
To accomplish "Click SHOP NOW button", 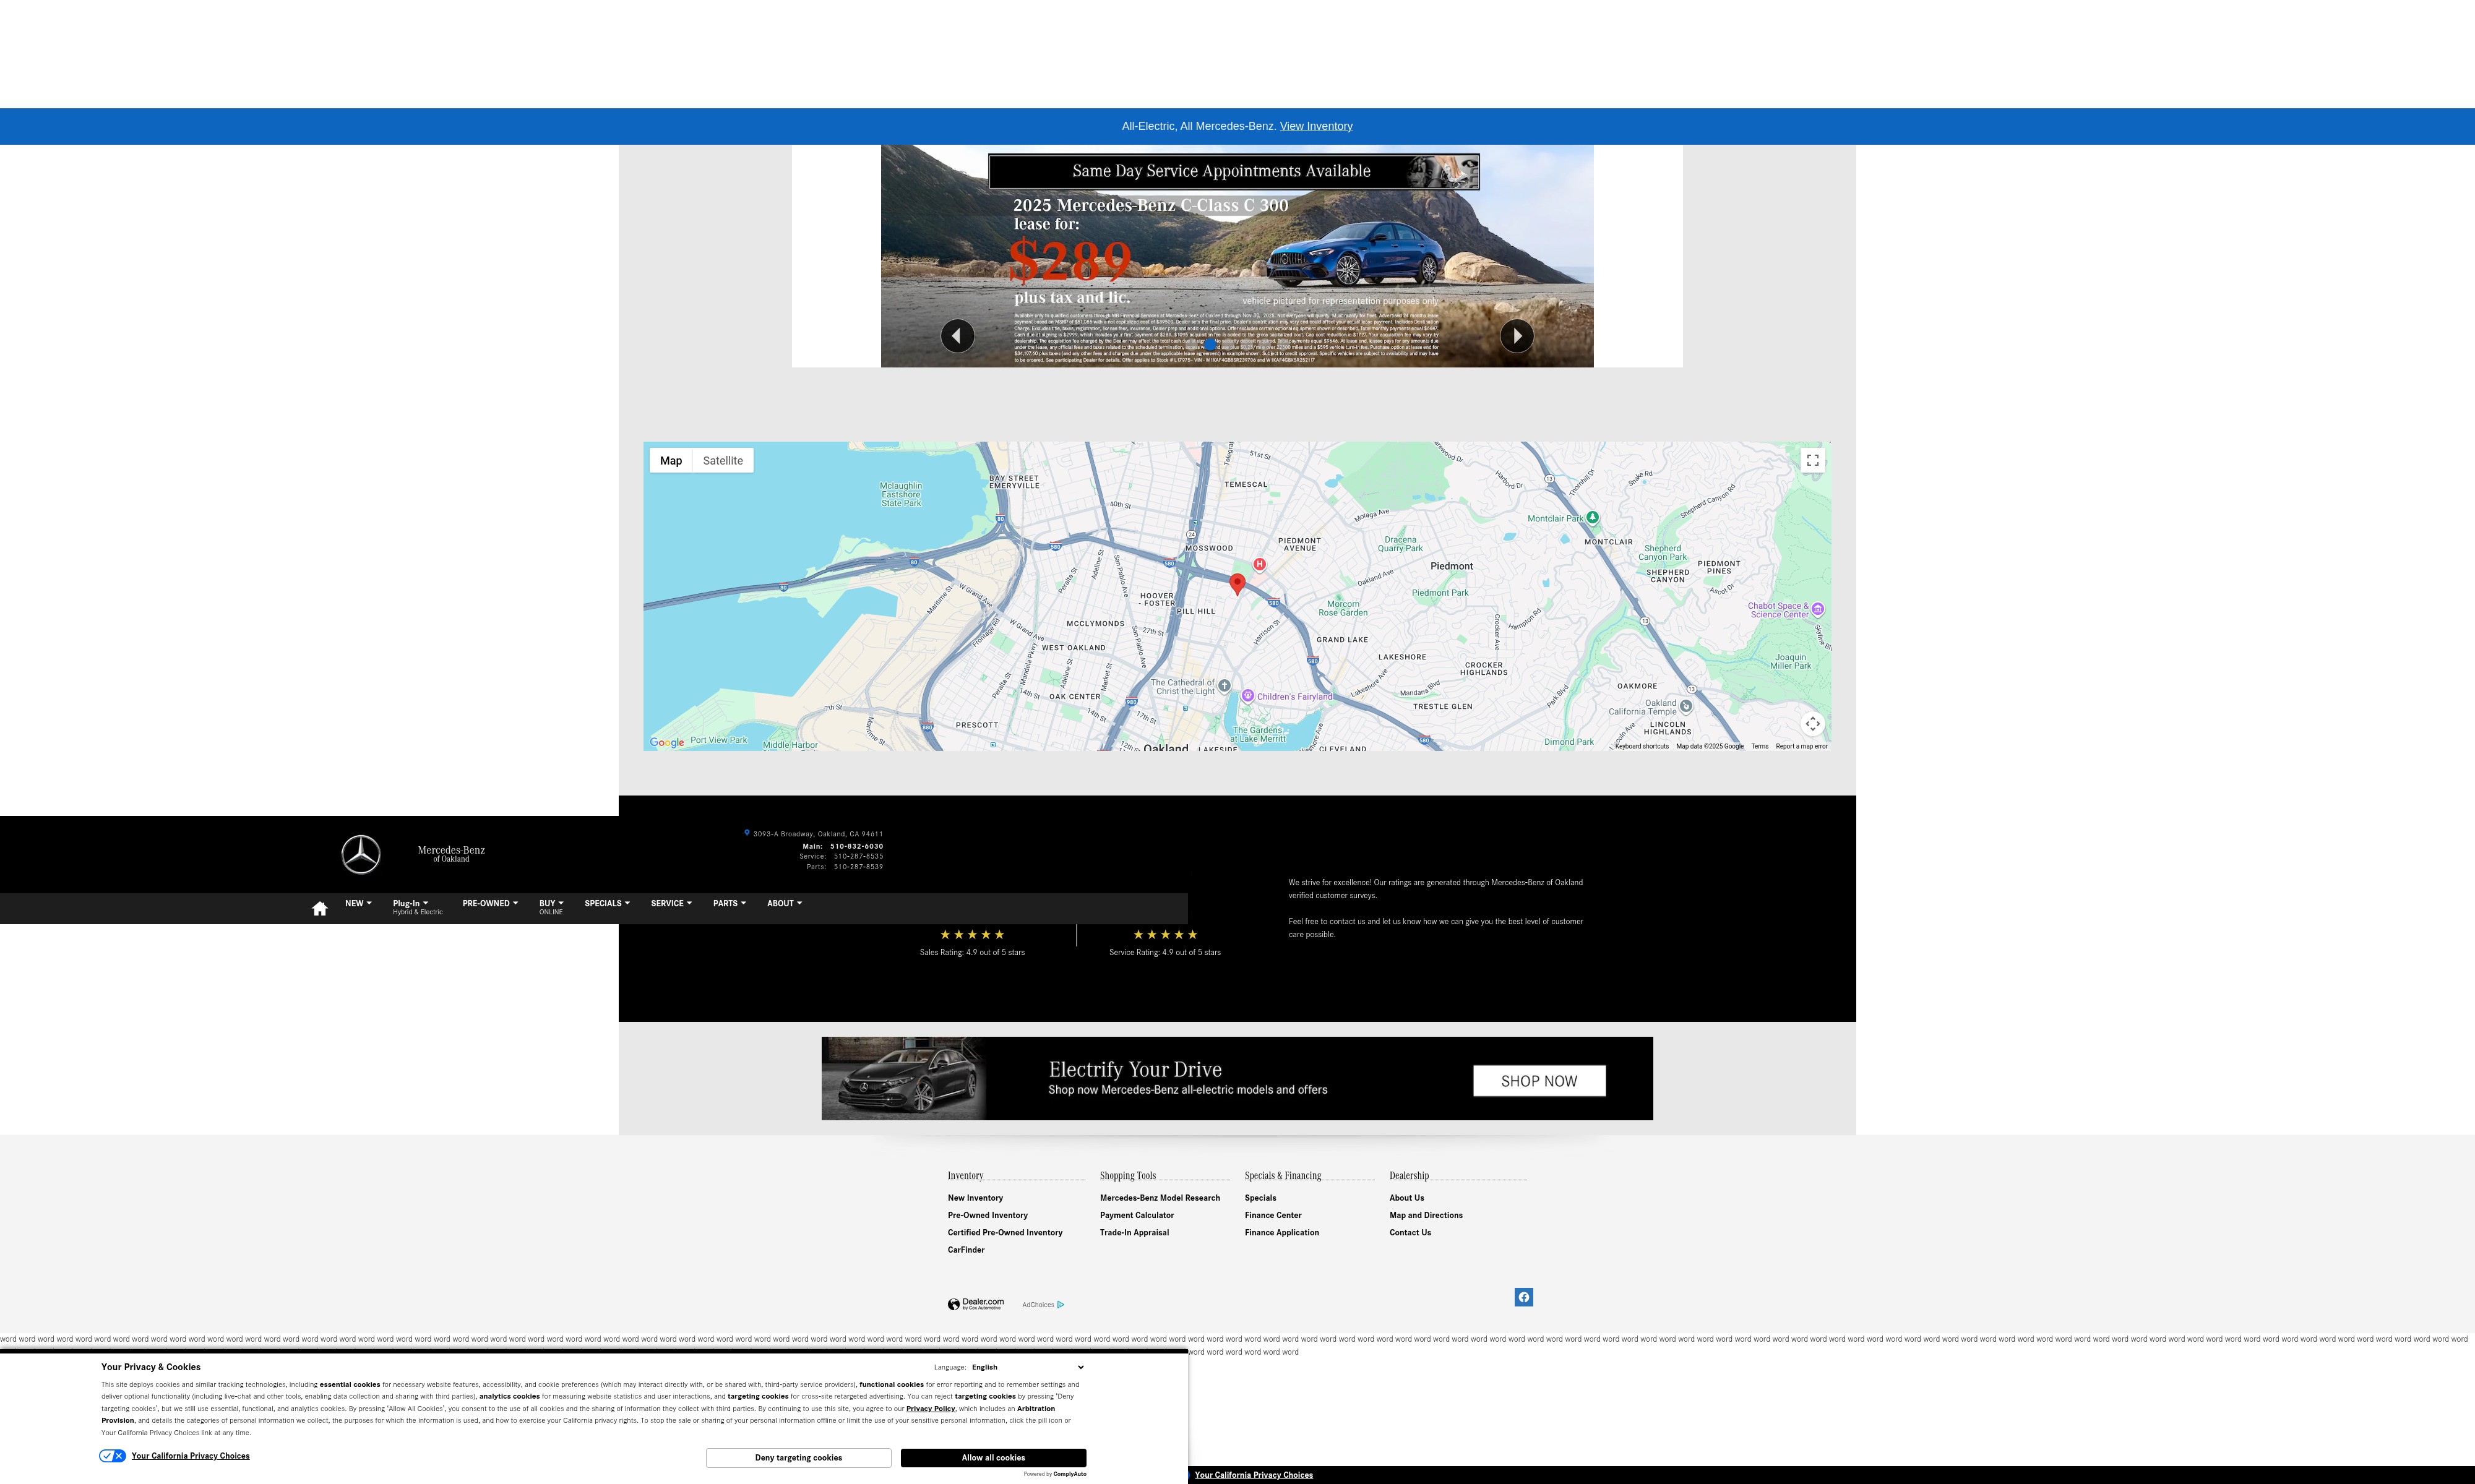I will coord(1539,1081).
